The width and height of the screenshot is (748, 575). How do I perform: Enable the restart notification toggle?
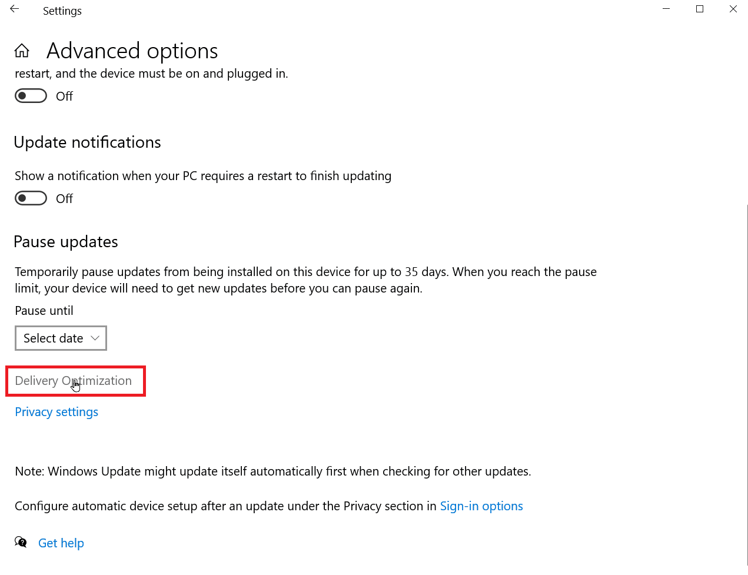[31, 198]
